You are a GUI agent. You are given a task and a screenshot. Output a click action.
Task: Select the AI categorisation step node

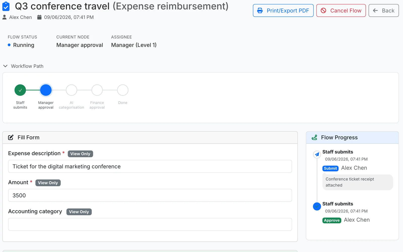click(x=72, y=90)
